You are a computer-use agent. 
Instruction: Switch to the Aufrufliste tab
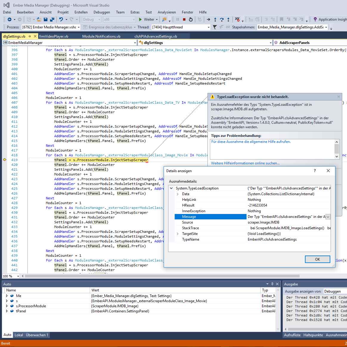[x=292, y=335]
